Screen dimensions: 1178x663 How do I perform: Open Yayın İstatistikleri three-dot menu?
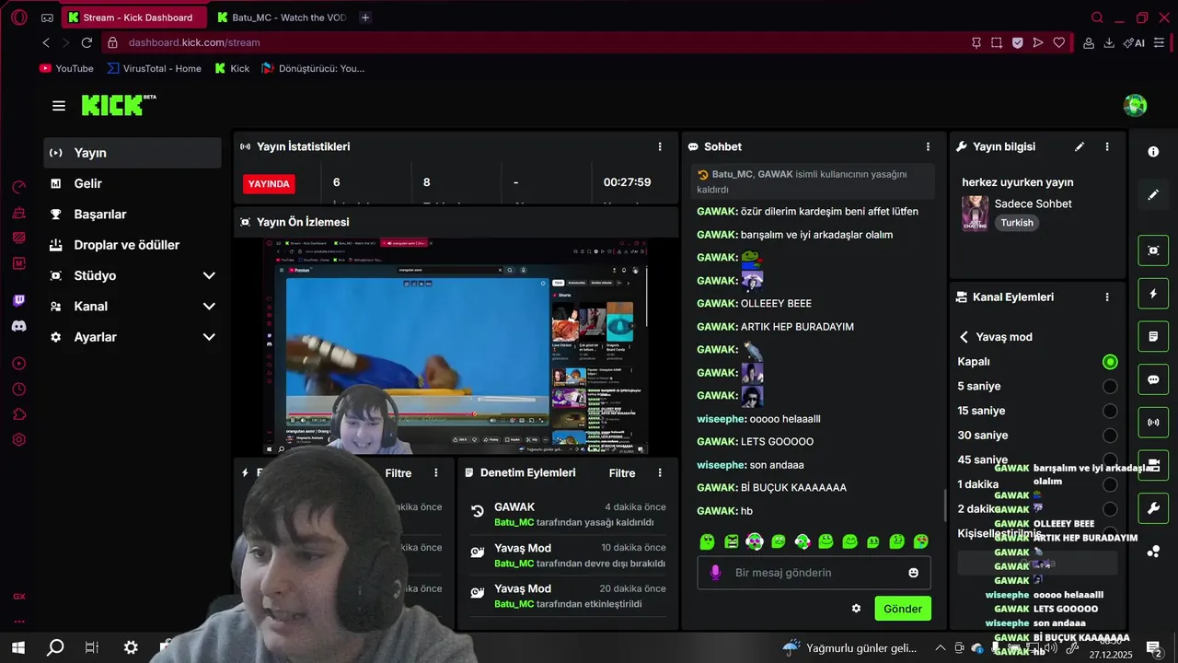click(x=659, y=146)
